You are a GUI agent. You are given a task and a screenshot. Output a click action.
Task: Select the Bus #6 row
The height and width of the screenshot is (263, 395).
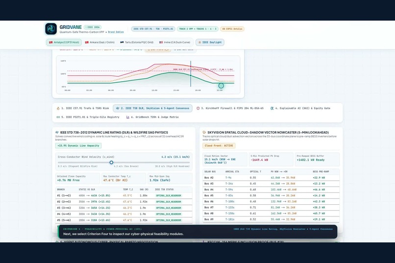pos(271,201)
